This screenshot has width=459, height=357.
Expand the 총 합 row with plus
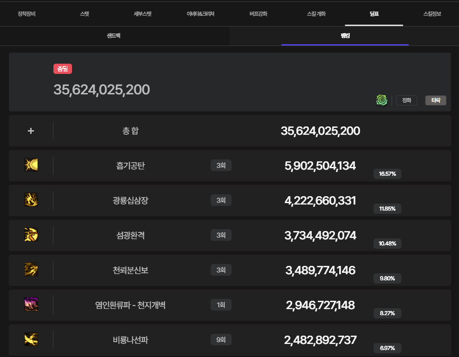tap(31, 131)
